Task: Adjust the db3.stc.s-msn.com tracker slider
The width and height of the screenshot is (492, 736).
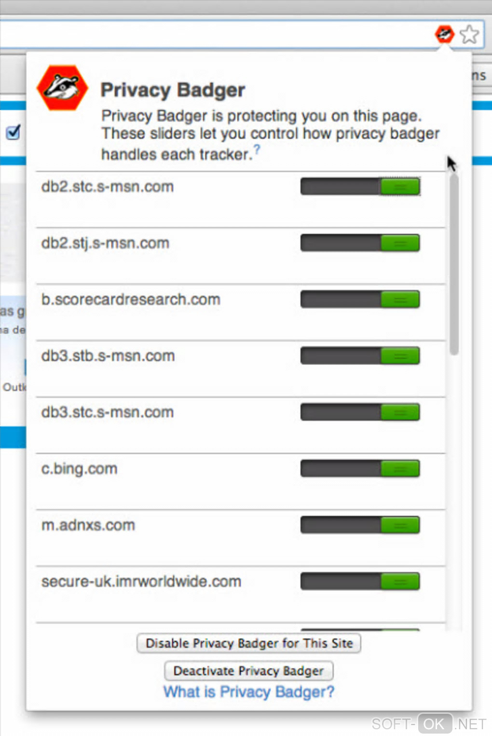Action: [400, 412]
